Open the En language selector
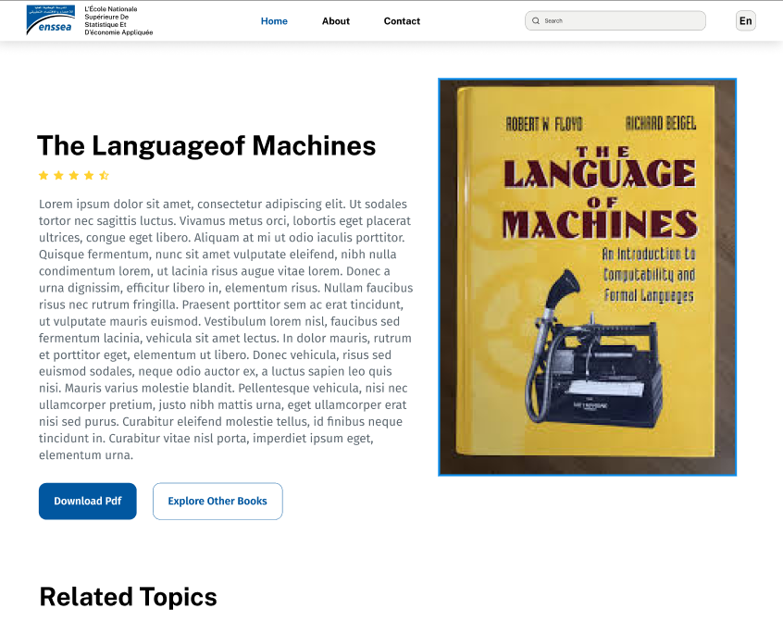The height and width of the screenshot is (621, 783). [x=745, y=20]
